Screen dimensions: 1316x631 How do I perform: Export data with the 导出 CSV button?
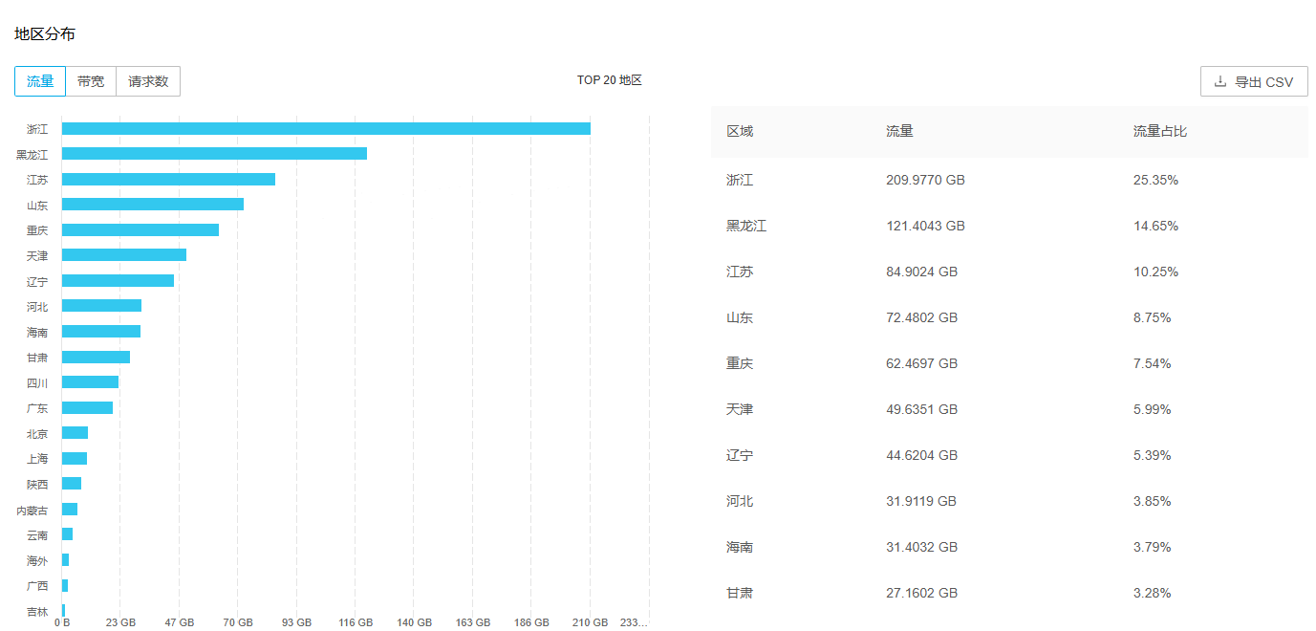pos(1253,82)
